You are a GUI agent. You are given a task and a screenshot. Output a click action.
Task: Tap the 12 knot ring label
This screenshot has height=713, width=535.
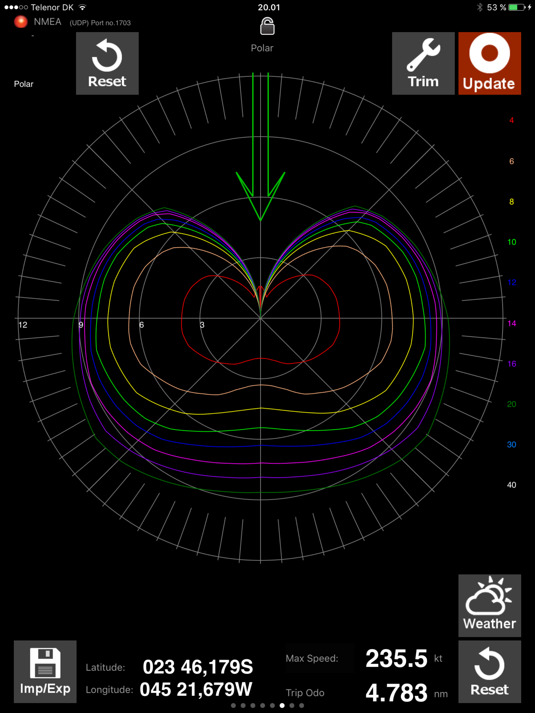coord(22,325)
